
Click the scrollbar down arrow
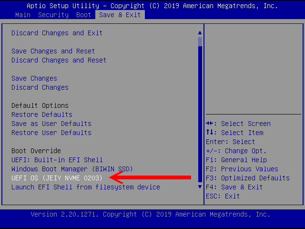click(200, 187)
